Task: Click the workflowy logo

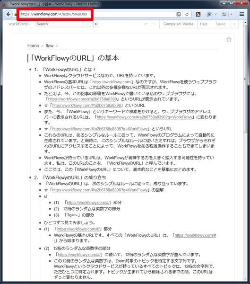Action: (19, 24)
